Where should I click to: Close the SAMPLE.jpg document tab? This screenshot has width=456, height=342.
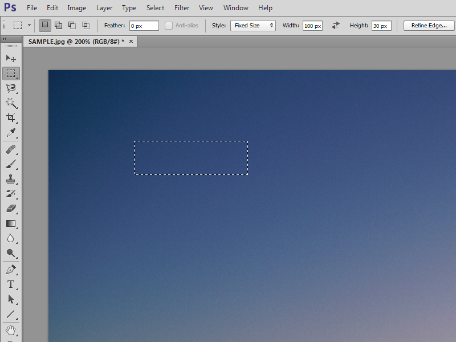point(131,41)
